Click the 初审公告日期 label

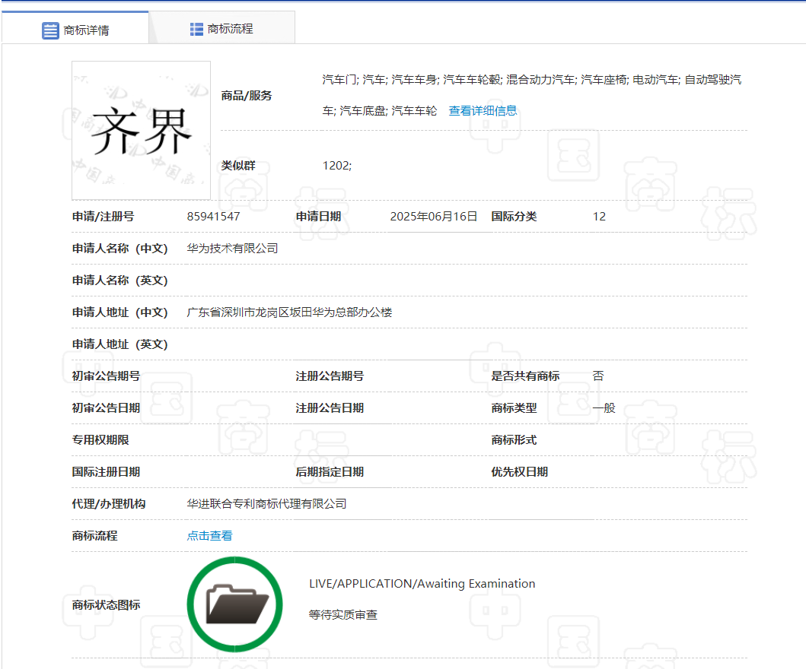[106, 408]
